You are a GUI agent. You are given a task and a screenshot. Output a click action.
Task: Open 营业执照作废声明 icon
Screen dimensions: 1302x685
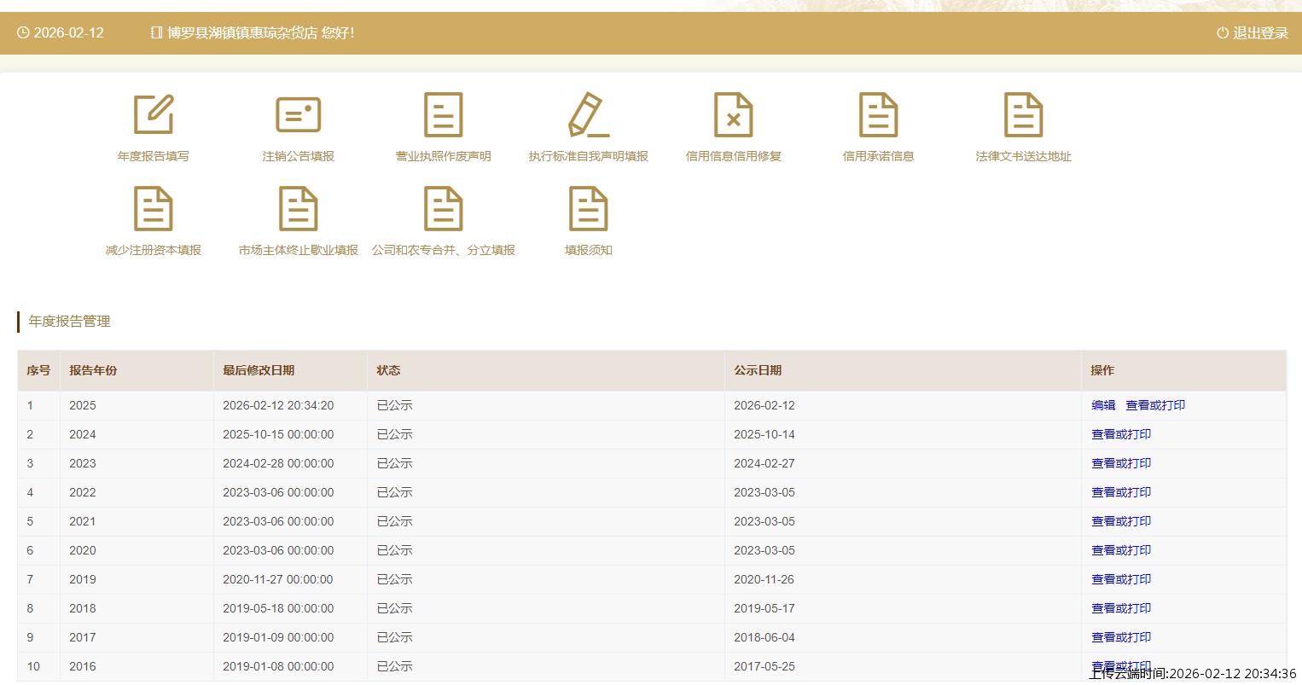click(x=443, y=115)
